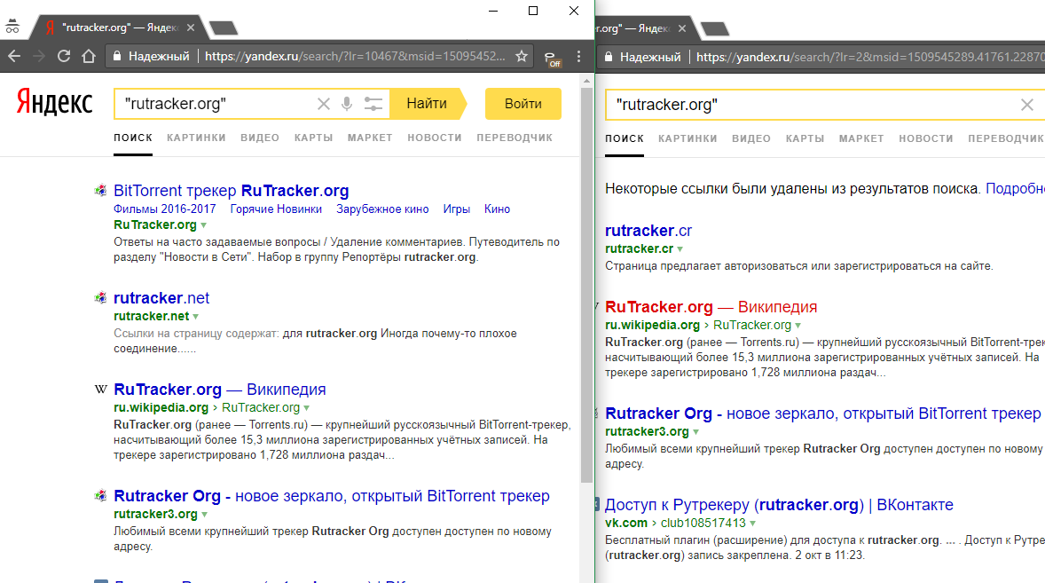
Task: Bookmark this page with the star icon
Action: [522, 56]
